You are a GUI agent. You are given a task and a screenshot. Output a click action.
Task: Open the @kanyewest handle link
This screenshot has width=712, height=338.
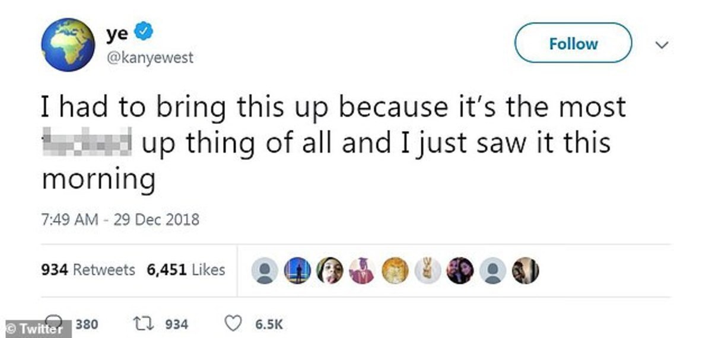point(150,59)
